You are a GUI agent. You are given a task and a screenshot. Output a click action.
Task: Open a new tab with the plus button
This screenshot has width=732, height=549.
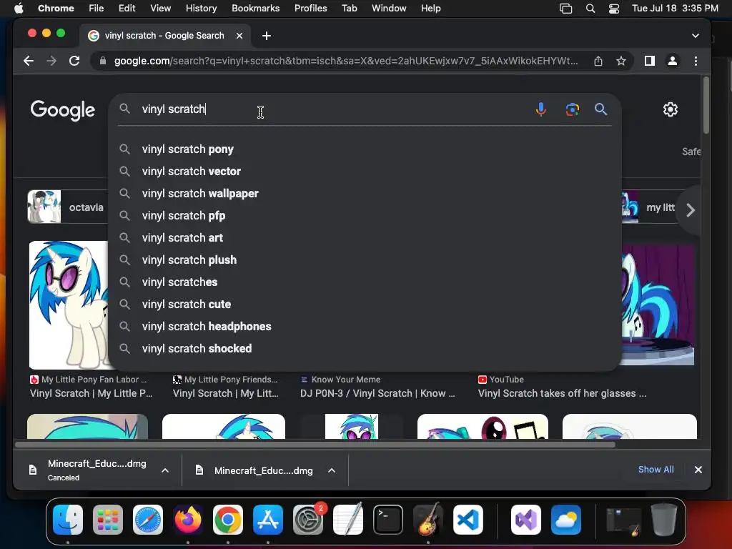(267, 36)
